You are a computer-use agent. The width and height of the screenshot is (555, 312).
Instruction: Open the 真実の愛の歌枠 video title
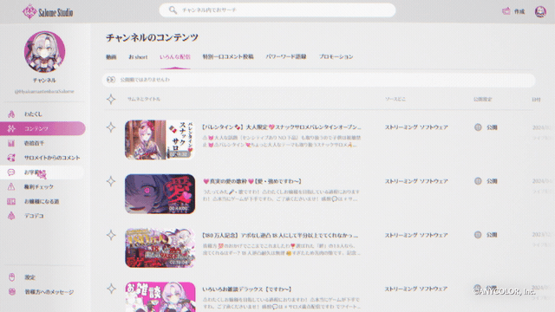[252, 181]
